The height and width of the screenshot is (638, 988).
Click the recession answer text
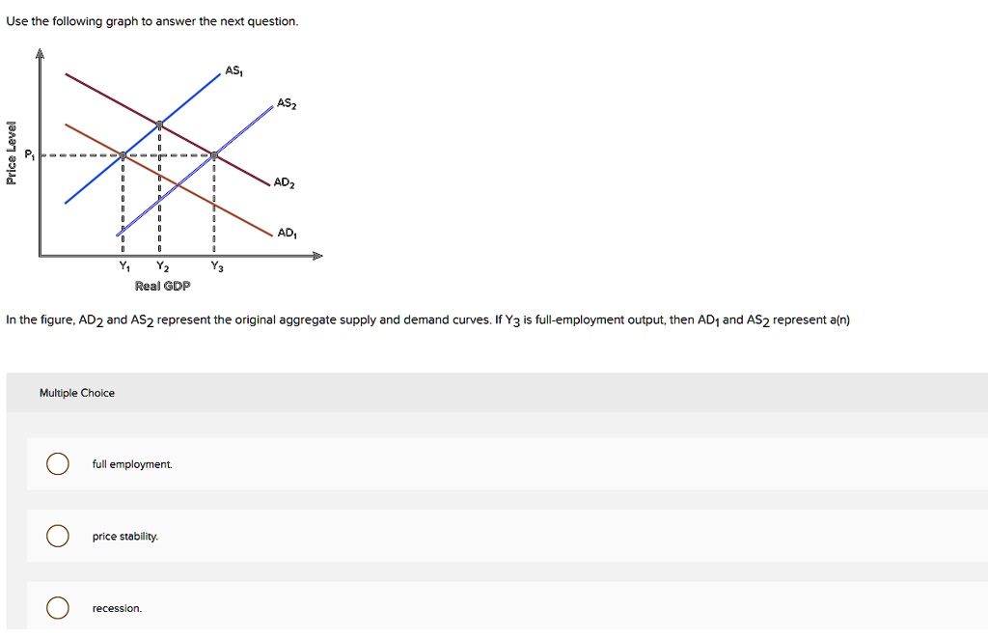[x=118, y=607]
